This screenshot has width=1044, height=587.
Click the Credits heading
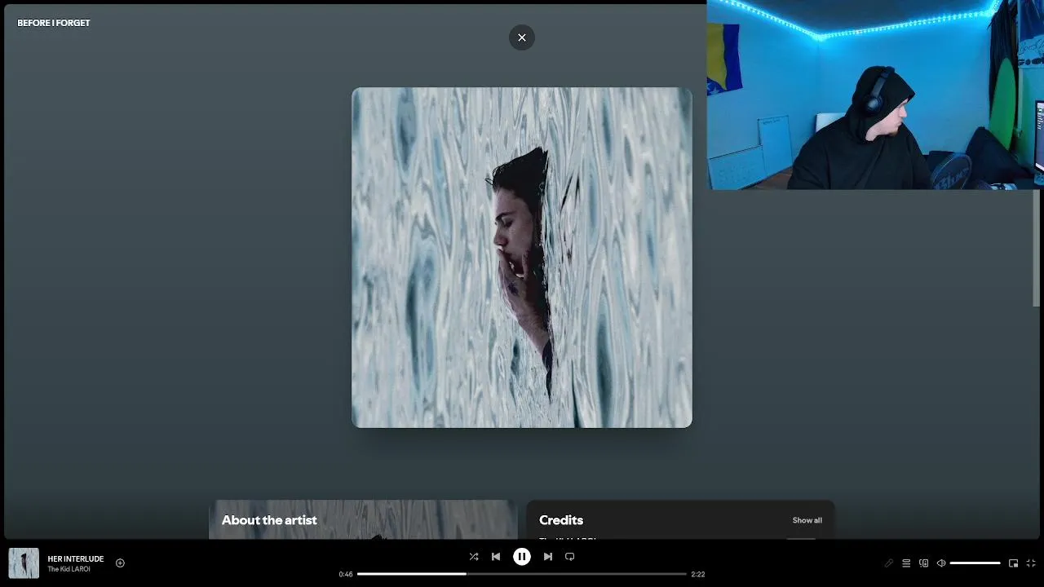click(x=561, y=520)
